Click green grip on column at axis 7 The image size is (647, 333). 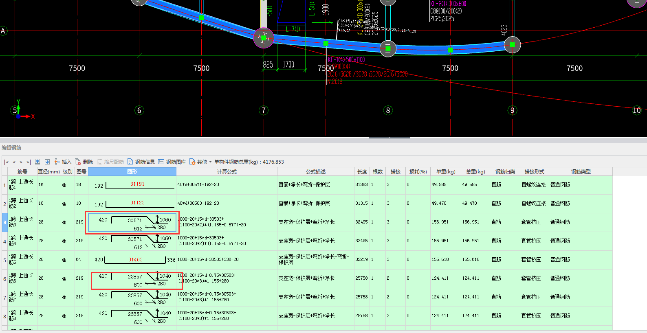pos(264,38)
